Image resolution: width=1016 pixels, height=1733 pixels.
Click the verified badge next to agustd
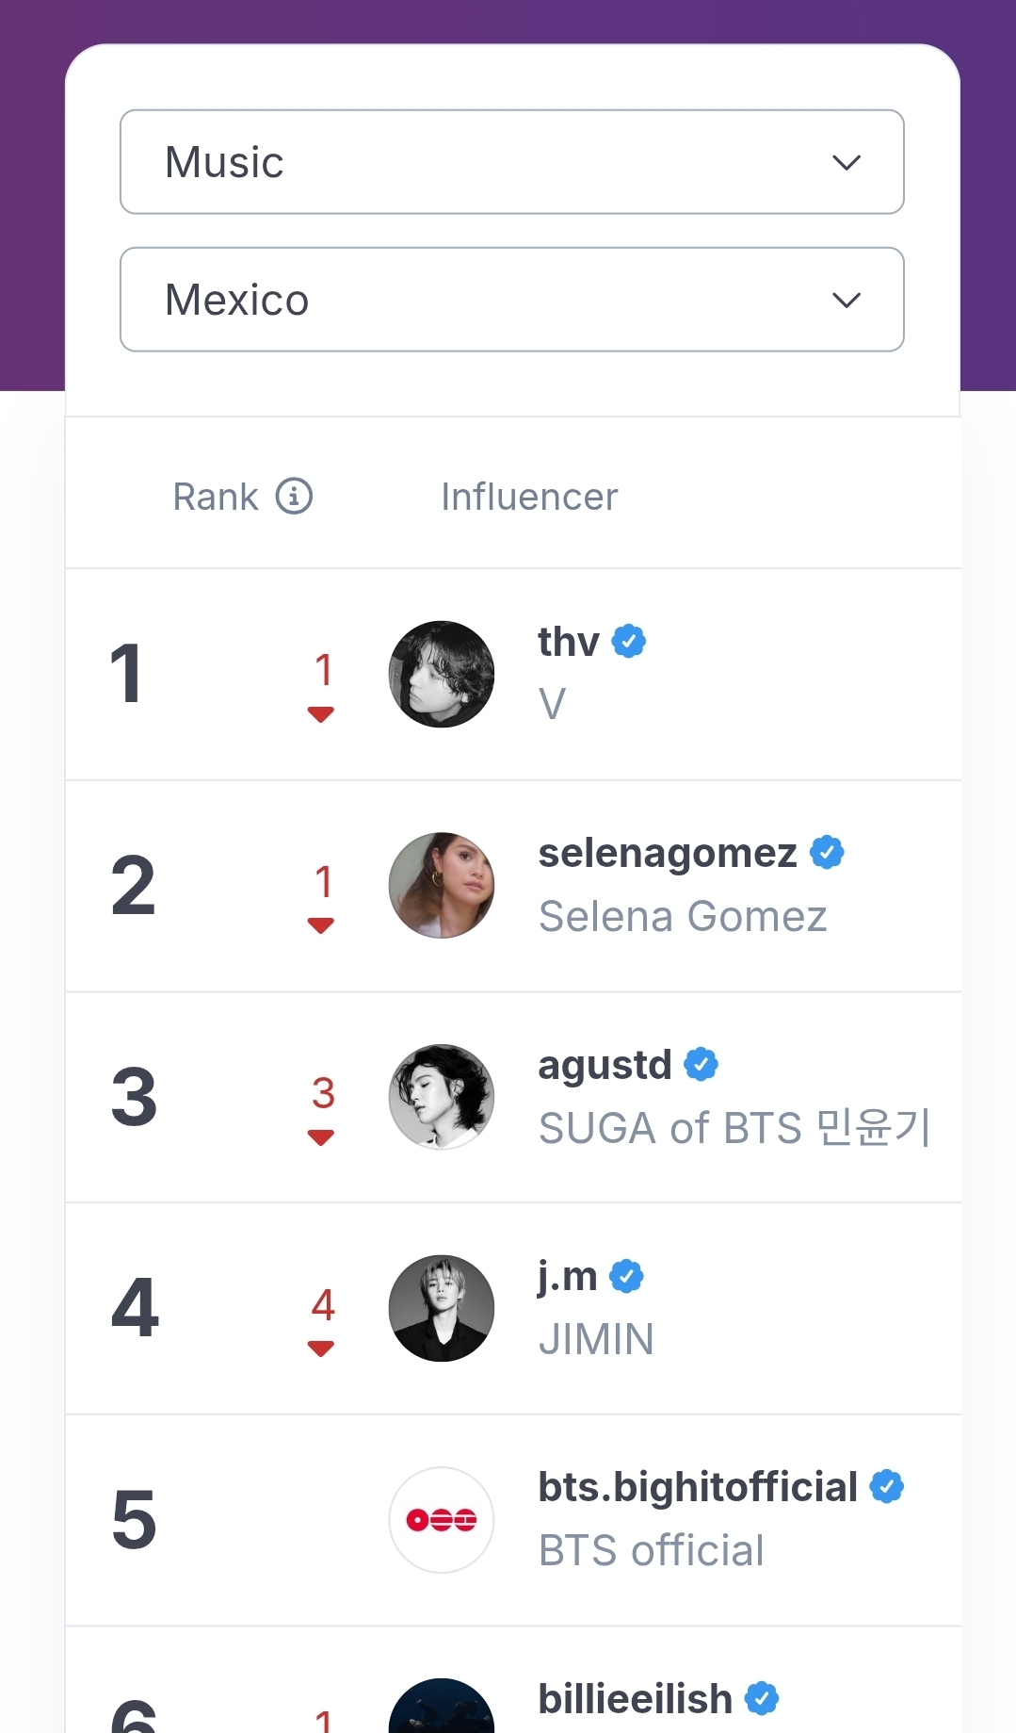(x=701, y=1065)
